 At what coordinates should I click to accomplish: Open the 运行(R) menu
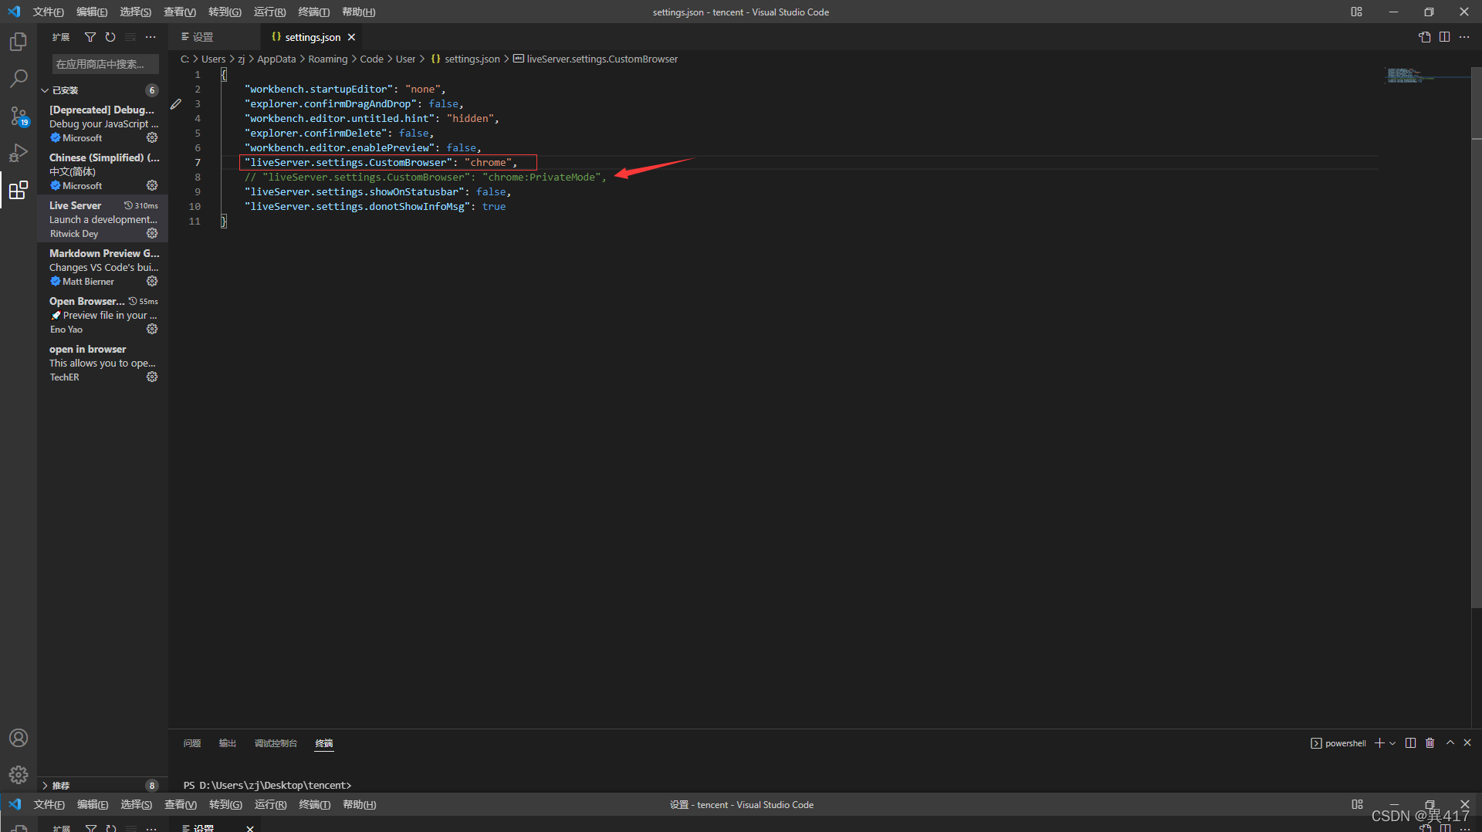269,12
